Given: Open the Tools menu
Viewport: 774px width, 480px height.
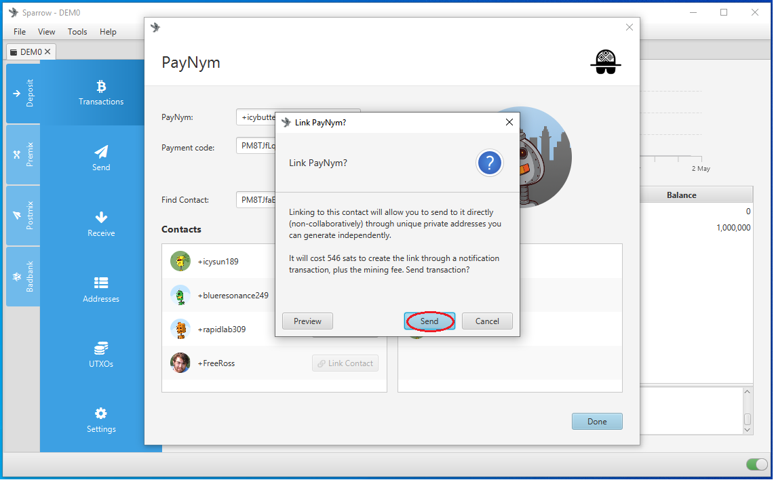Looking at the screenshot, I should pyautogui.click(x=77, y=32).
